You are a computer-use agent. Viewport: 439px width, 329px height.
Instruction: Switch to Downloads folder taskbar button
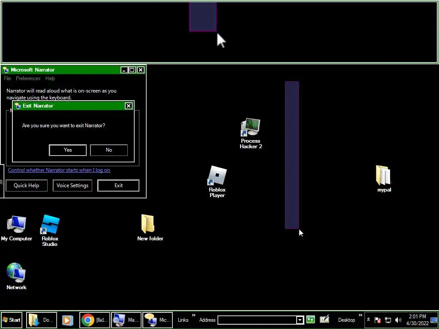42,320
